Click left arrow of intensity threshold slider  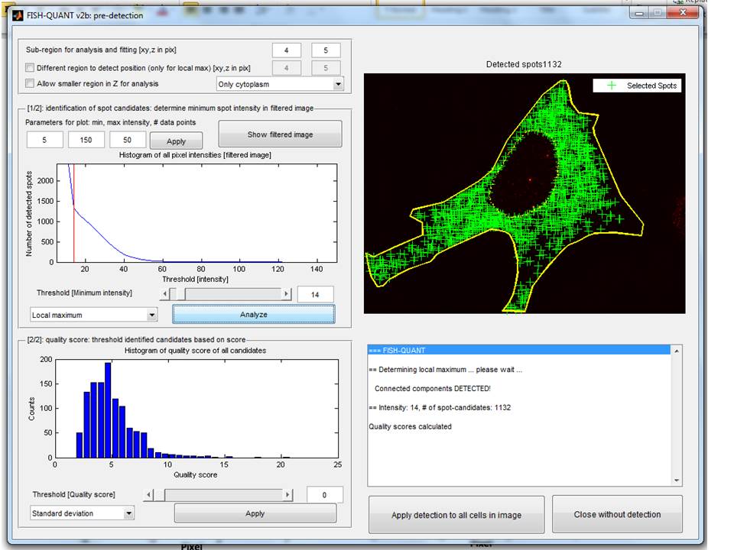pos(164,294)
